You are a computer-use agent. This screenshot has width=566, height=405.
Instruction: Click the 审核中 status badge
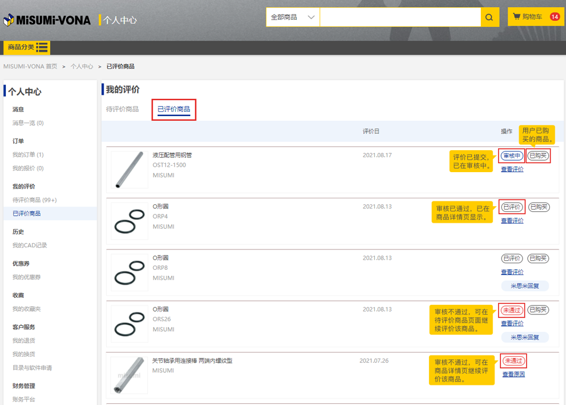coord(511,156)
